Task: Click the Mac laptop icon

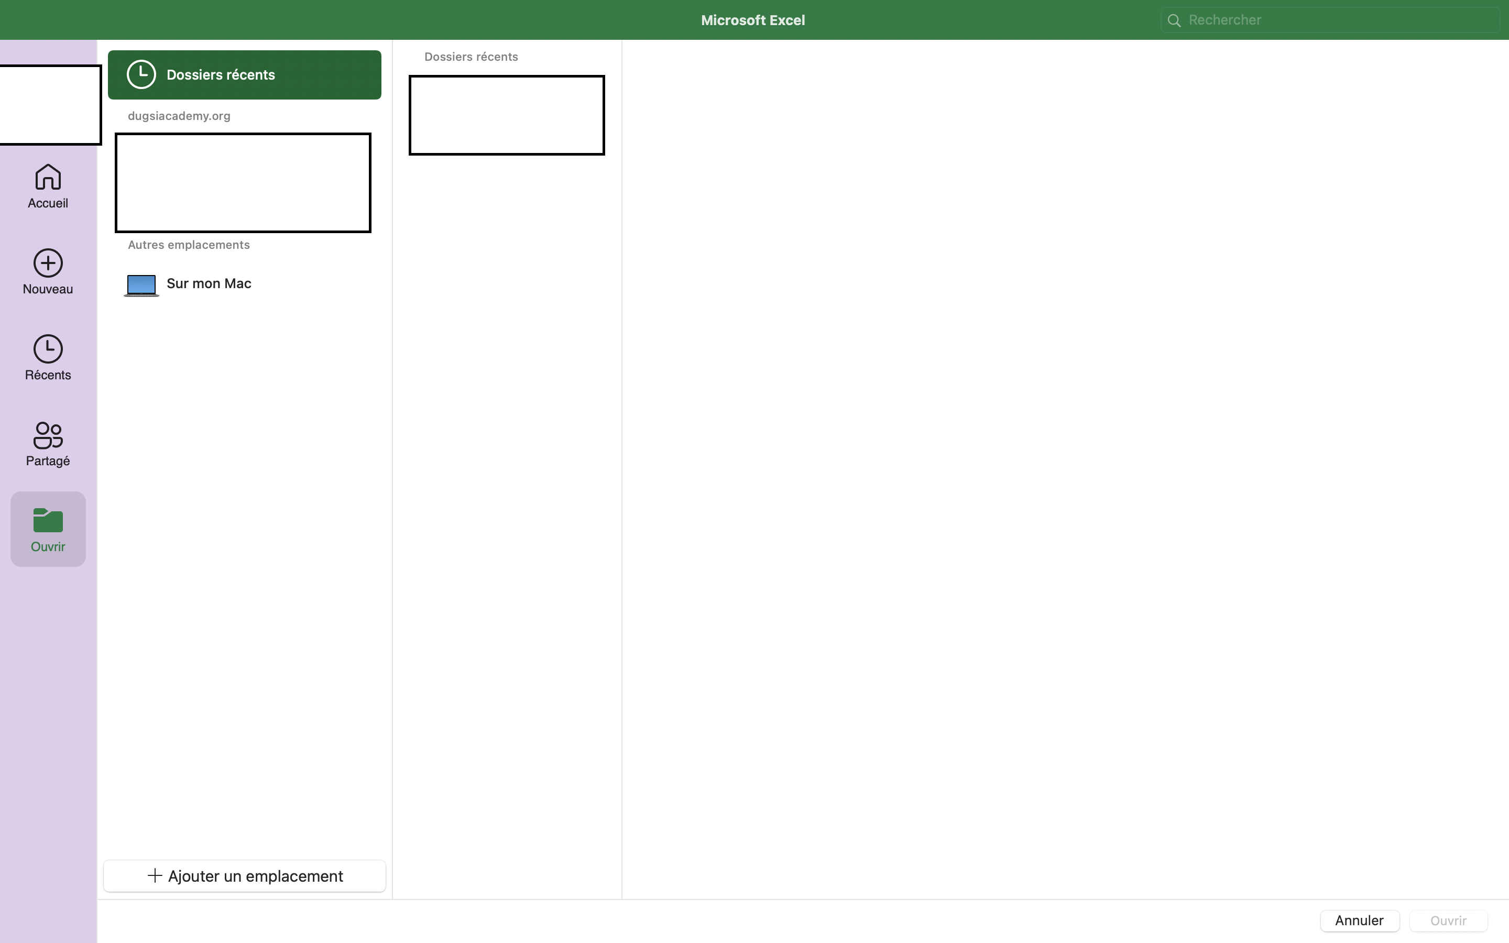Action: coord(141,285)
